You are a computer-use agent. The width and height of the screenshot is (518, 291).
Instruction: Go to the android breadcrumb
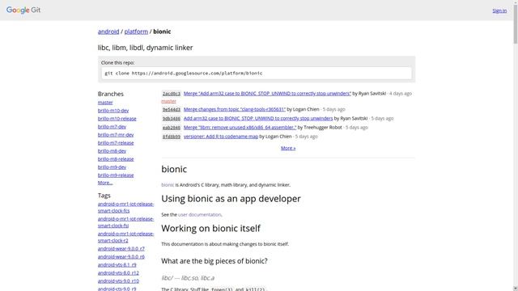(108, 32)
